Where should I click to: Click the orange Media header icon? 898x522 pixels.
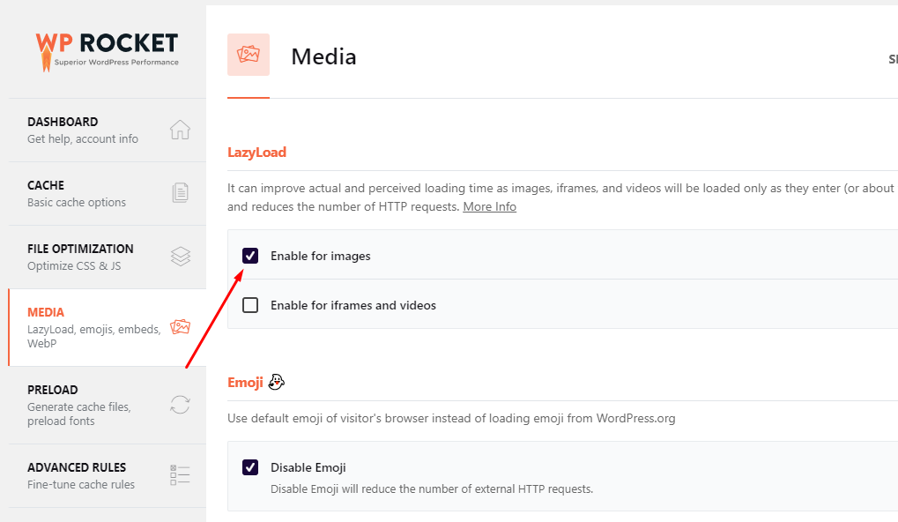pos(248,55)
